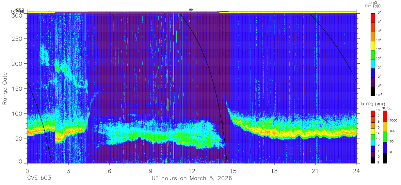Click the '18' hour tick label on the UT axis
401x185 pixels.
pyautogui.click(x=274, y=171)
